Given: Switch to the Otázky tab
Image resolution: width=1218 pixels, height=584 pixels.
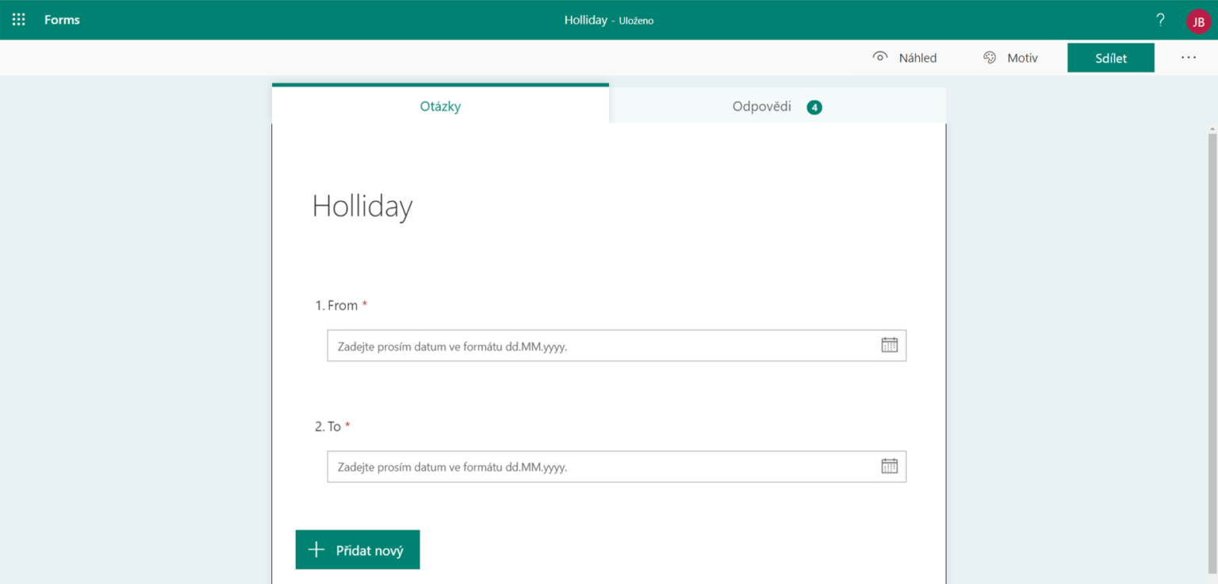Looking at the screenshot, I should [440, 106].
